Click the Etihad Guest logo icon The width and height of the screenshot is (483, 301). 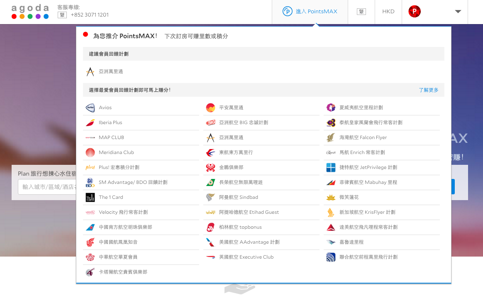(x=211, y=212)
